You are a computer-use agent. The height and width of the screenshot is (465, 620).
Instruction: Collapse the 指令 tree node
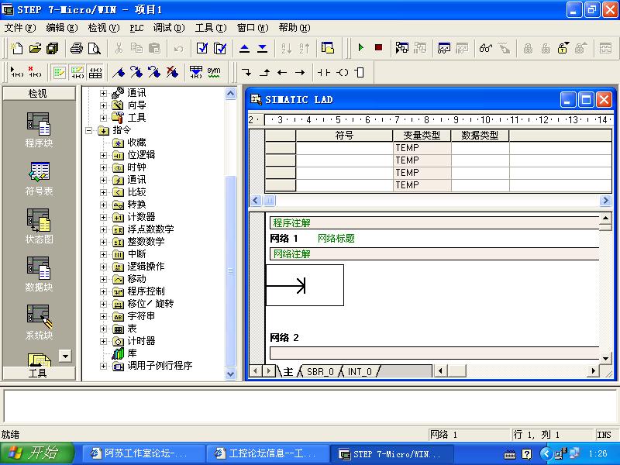(89, 130)
